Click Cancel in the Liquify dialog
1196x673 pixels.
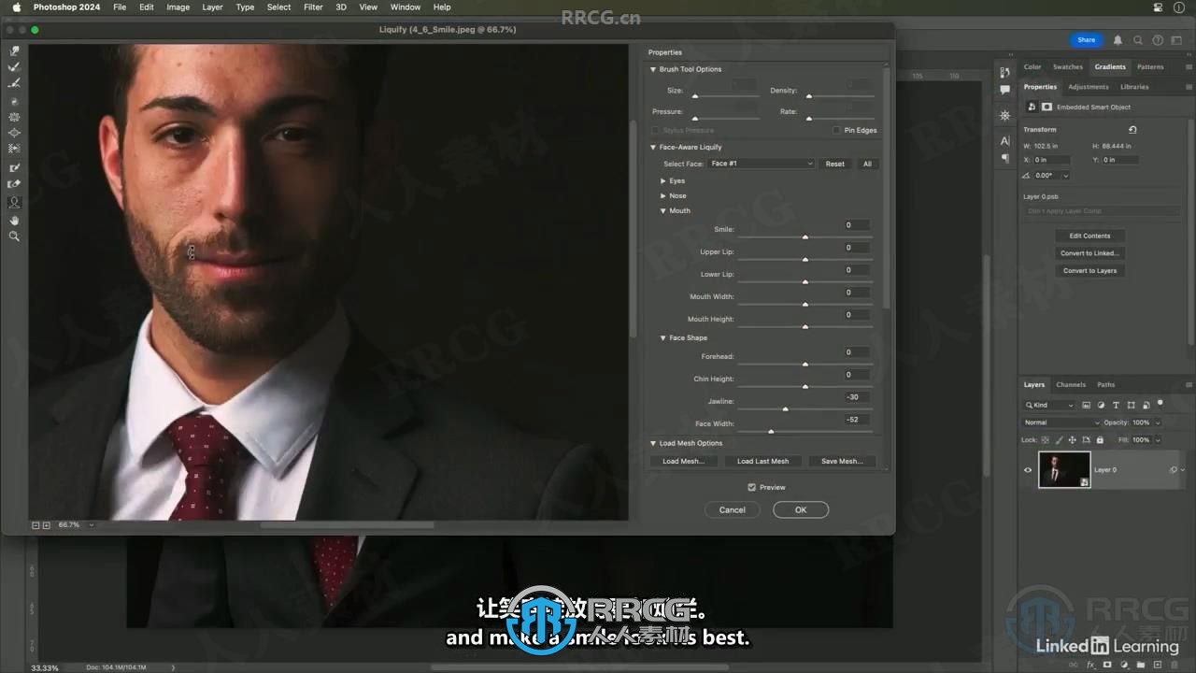pos(733,509)
